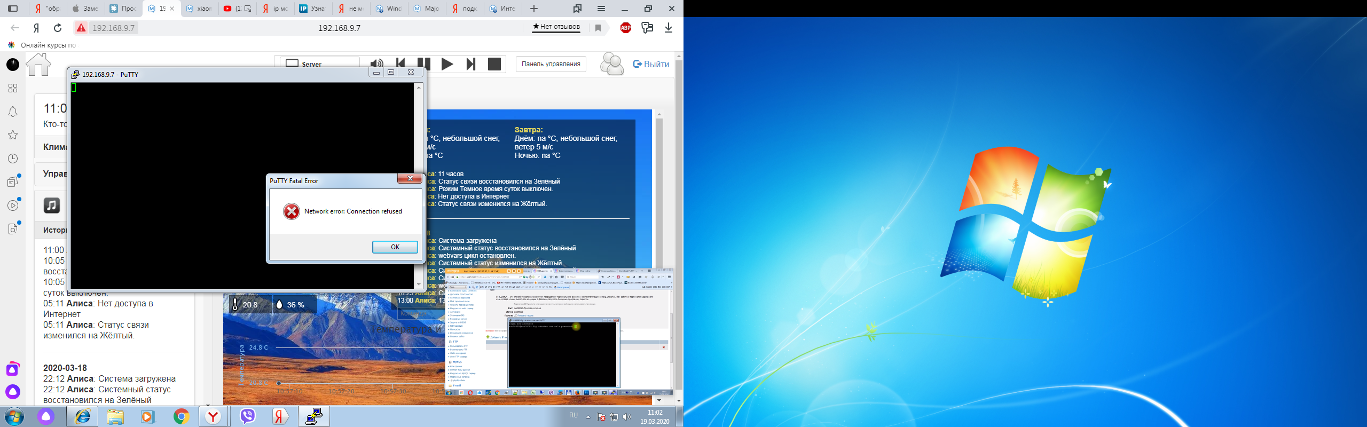Viewport: 1367px width, 427px height.
Task: Show hidden system tray icons arrow
Action: (x=588, y=417)
